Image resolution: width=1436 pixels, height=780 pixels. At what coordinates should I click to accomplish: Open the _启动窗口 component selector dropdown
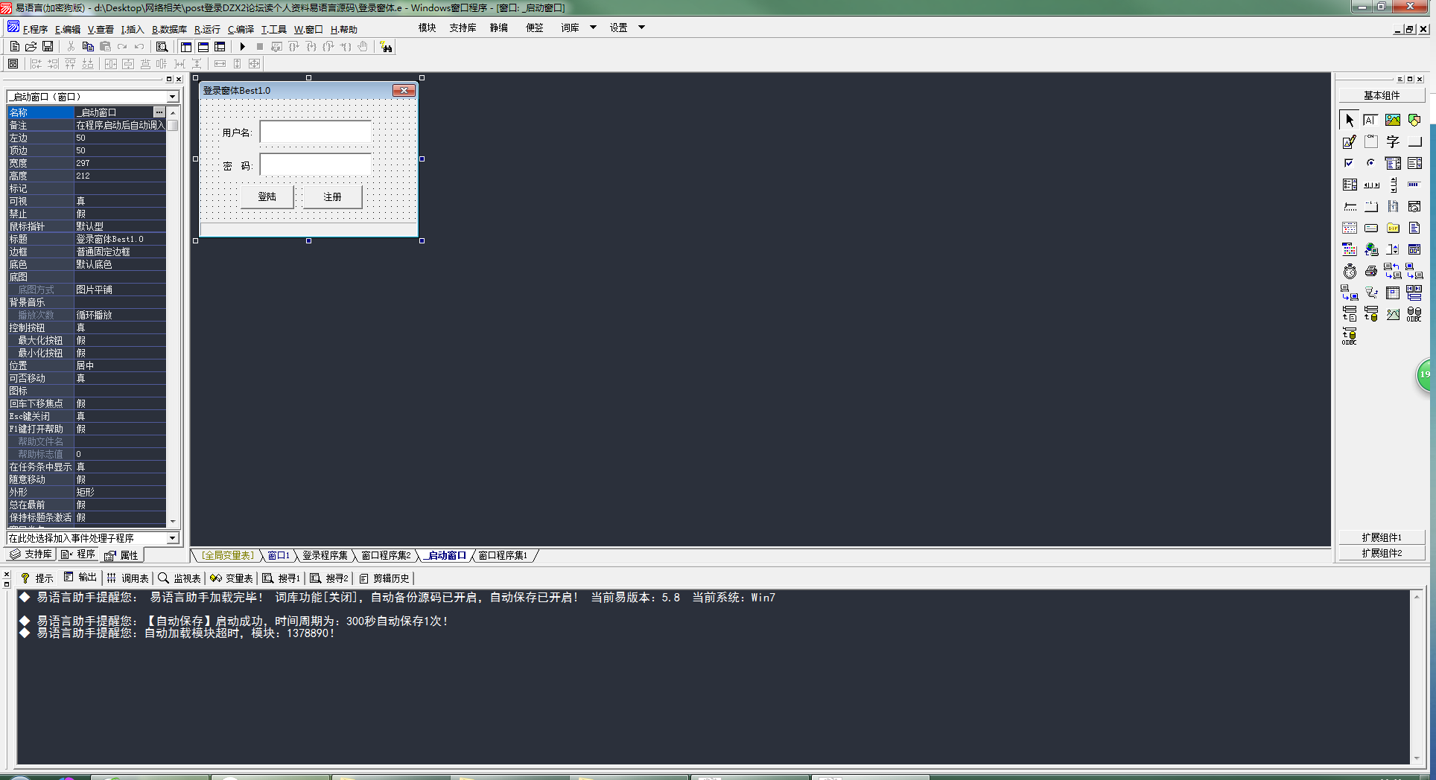point(172,97)
